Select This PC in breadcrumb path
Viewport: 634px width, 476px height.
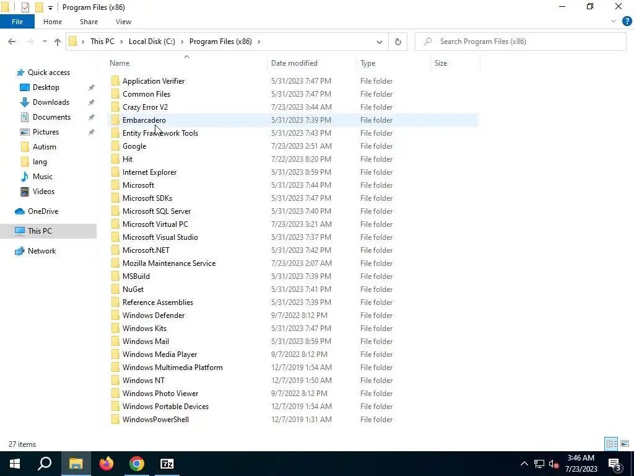tap(102, 42)
